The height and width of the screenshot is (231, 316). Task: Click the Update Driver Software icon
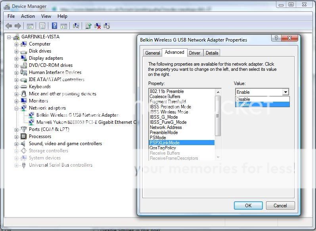[x=88, y=26]
